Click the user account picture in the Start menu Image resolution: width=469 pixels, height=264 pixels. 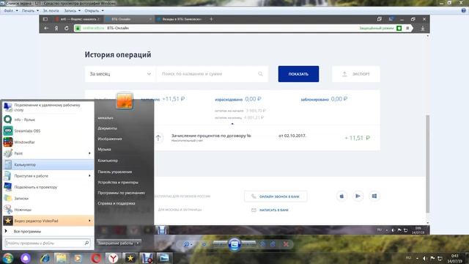[125, 100]
